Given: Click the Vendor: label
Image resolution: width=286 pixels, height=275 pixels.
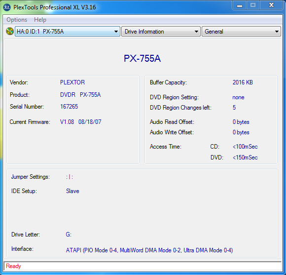Looking at the screenshot, I should click(19, 82).
